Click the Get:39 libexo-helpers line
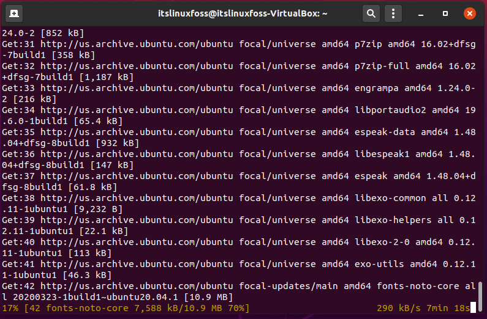The height and width of the screenshot is (319, 487). pyautogui.click(x=238, y=226)
